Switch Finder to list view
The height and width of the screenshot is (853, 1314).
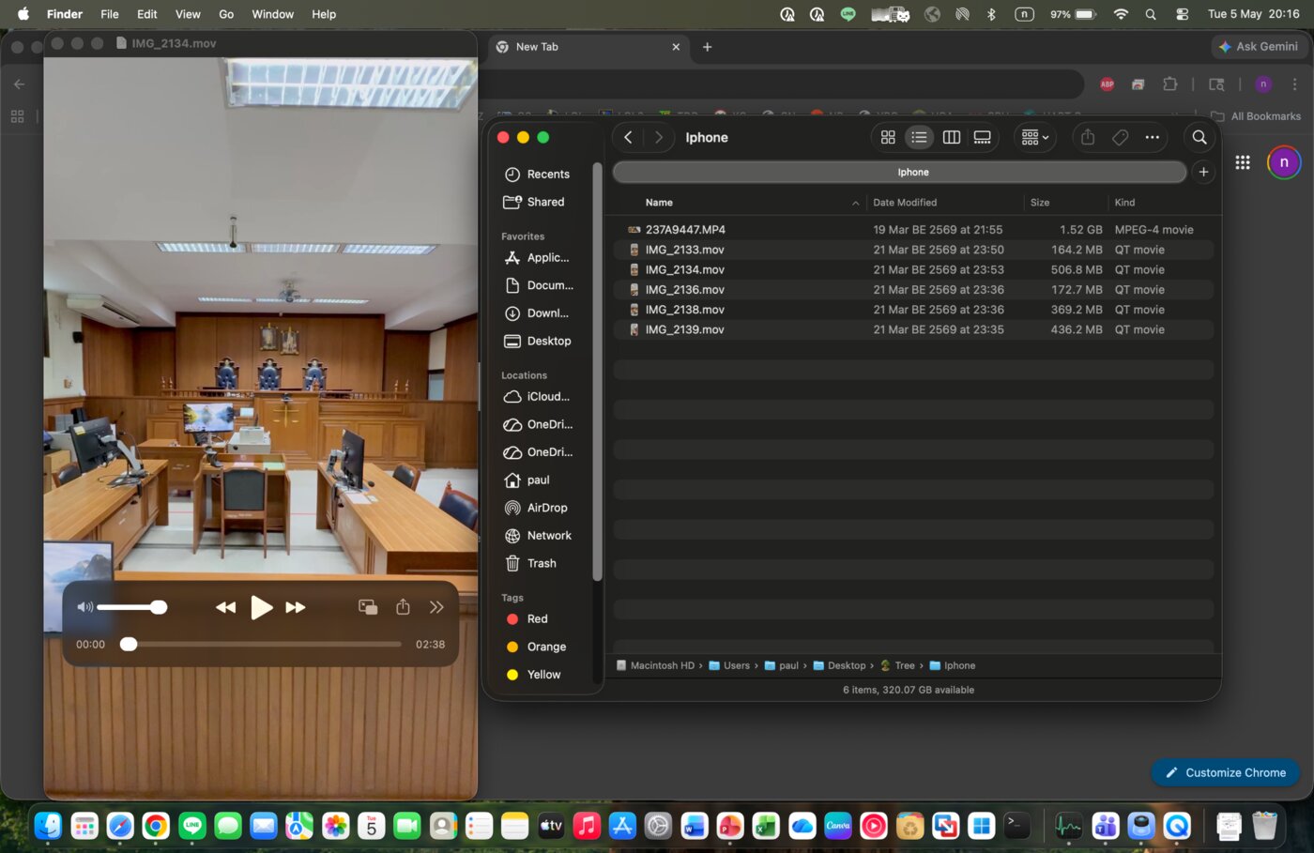tap(919, 137)
